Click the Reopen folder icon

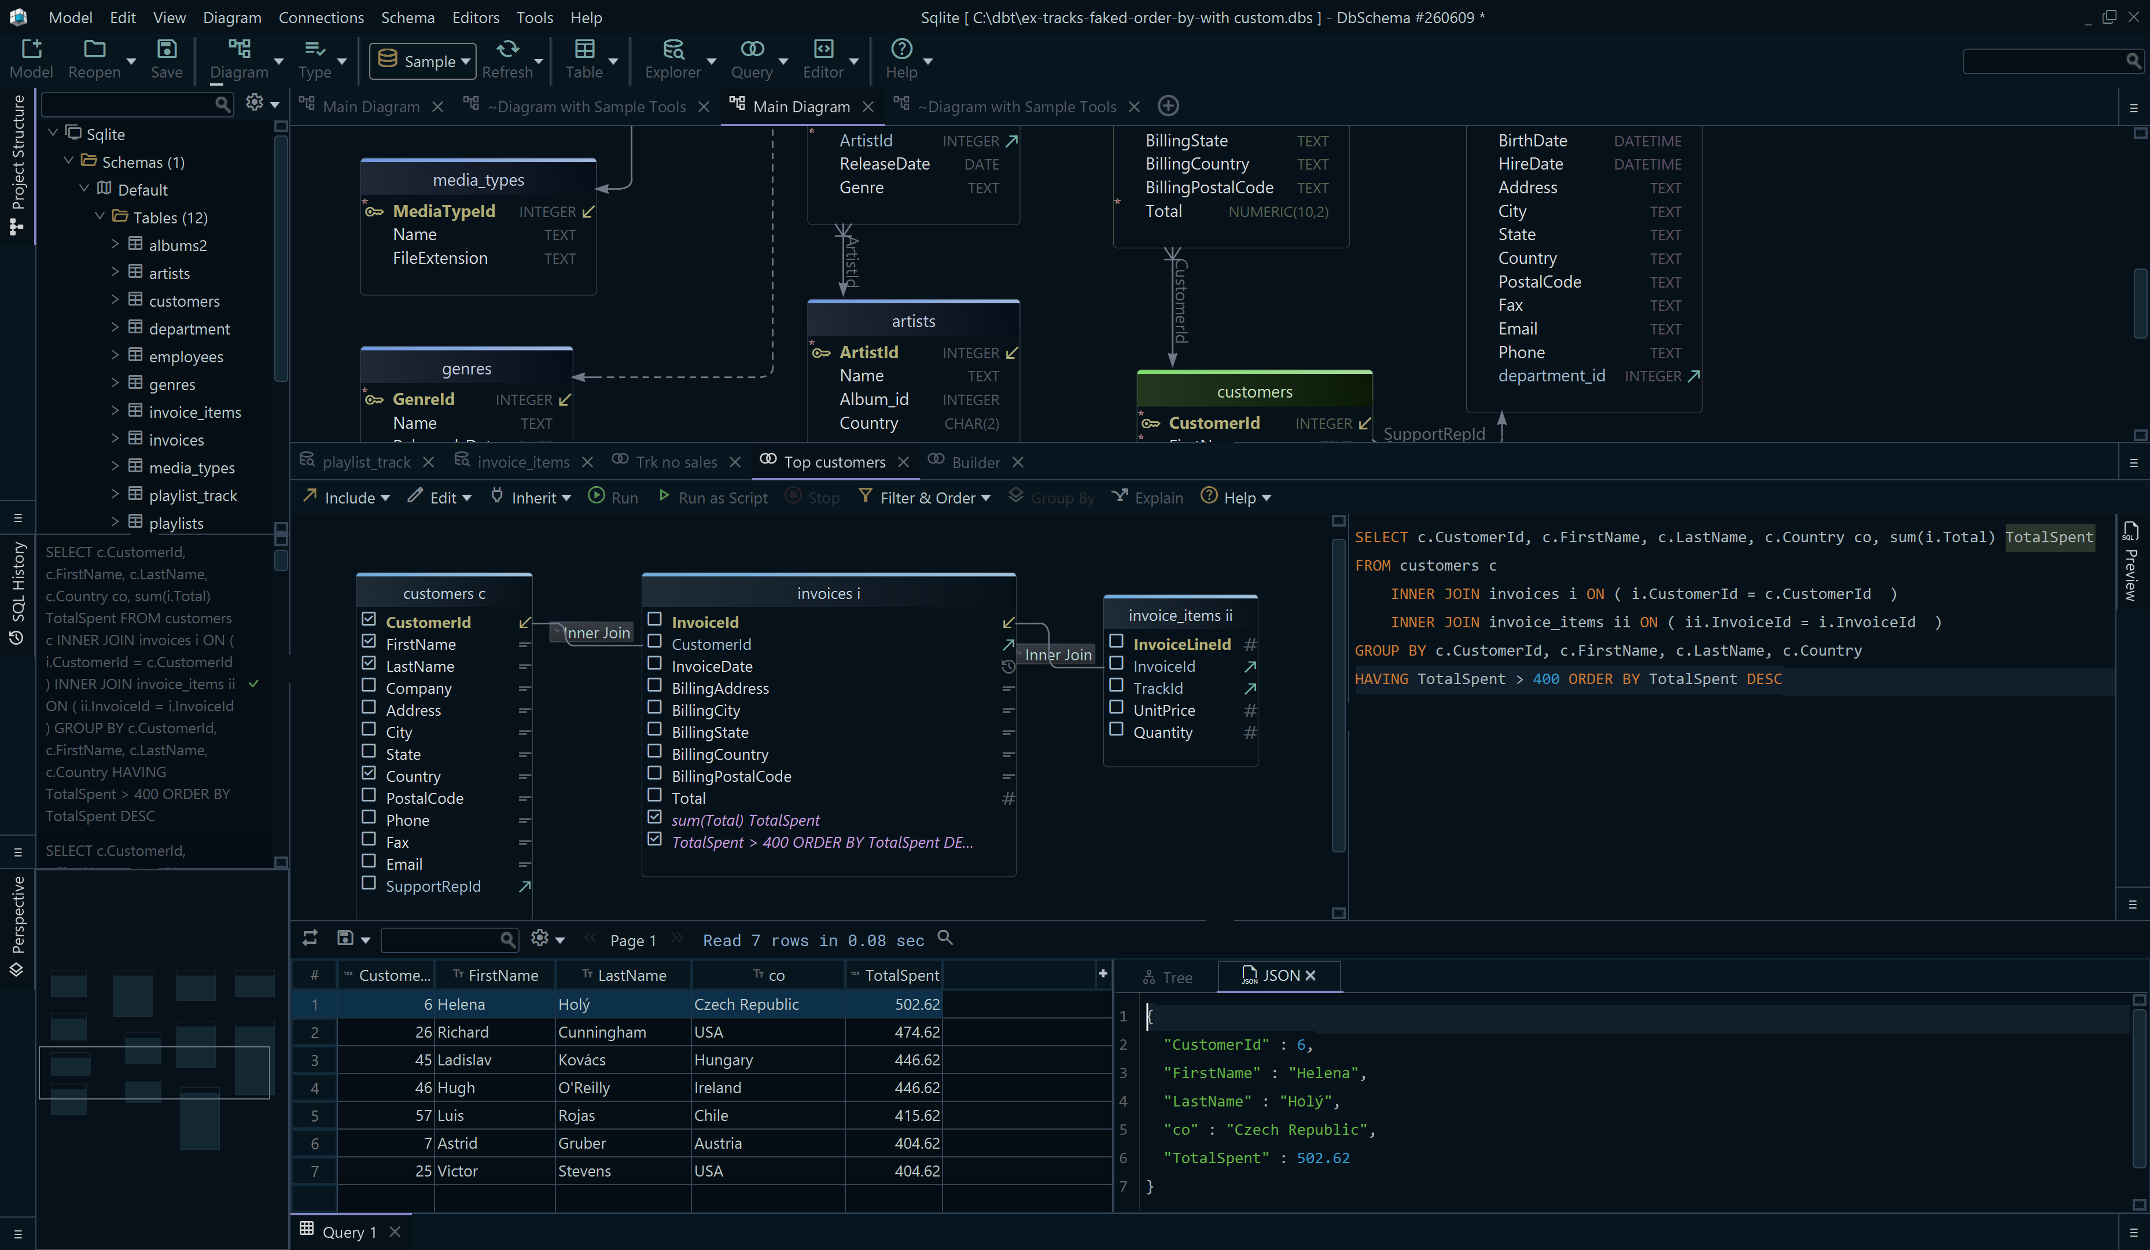[94, 50]
